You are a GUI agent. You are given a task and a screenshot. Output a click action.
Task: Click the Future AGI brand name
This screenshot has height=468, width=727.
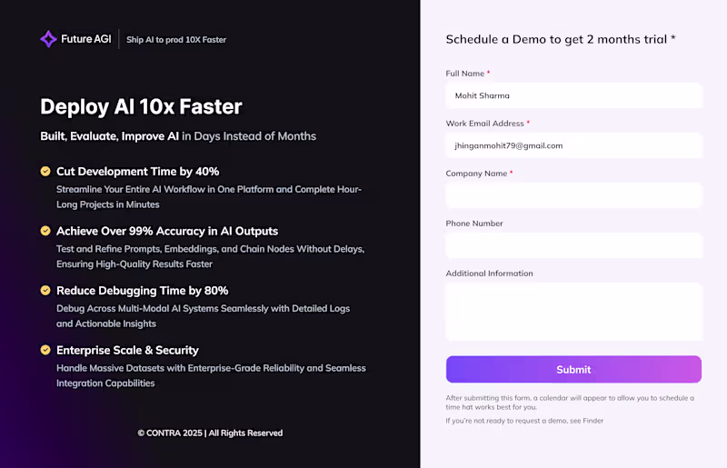coord(86,39)
